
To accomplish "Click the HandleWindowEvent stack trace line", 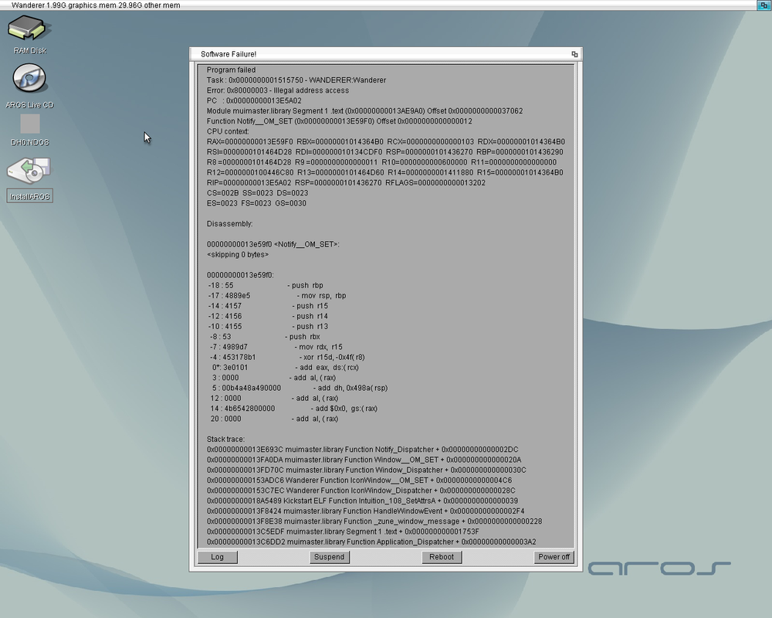I will pyautogui.click(x=365, y=511).
